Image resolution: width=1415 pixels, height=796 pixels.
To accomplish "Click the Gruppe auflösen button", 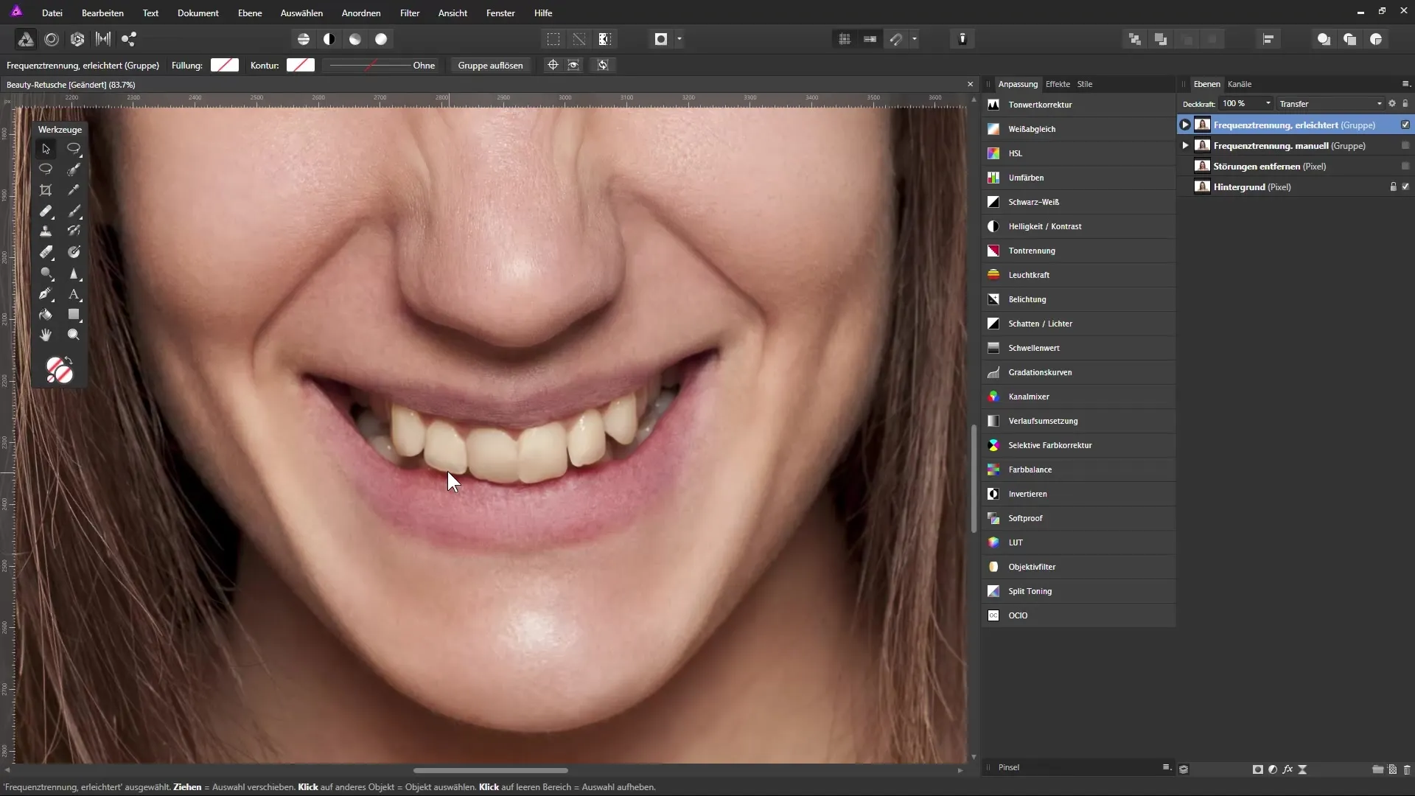I will (x=490, y=65).
